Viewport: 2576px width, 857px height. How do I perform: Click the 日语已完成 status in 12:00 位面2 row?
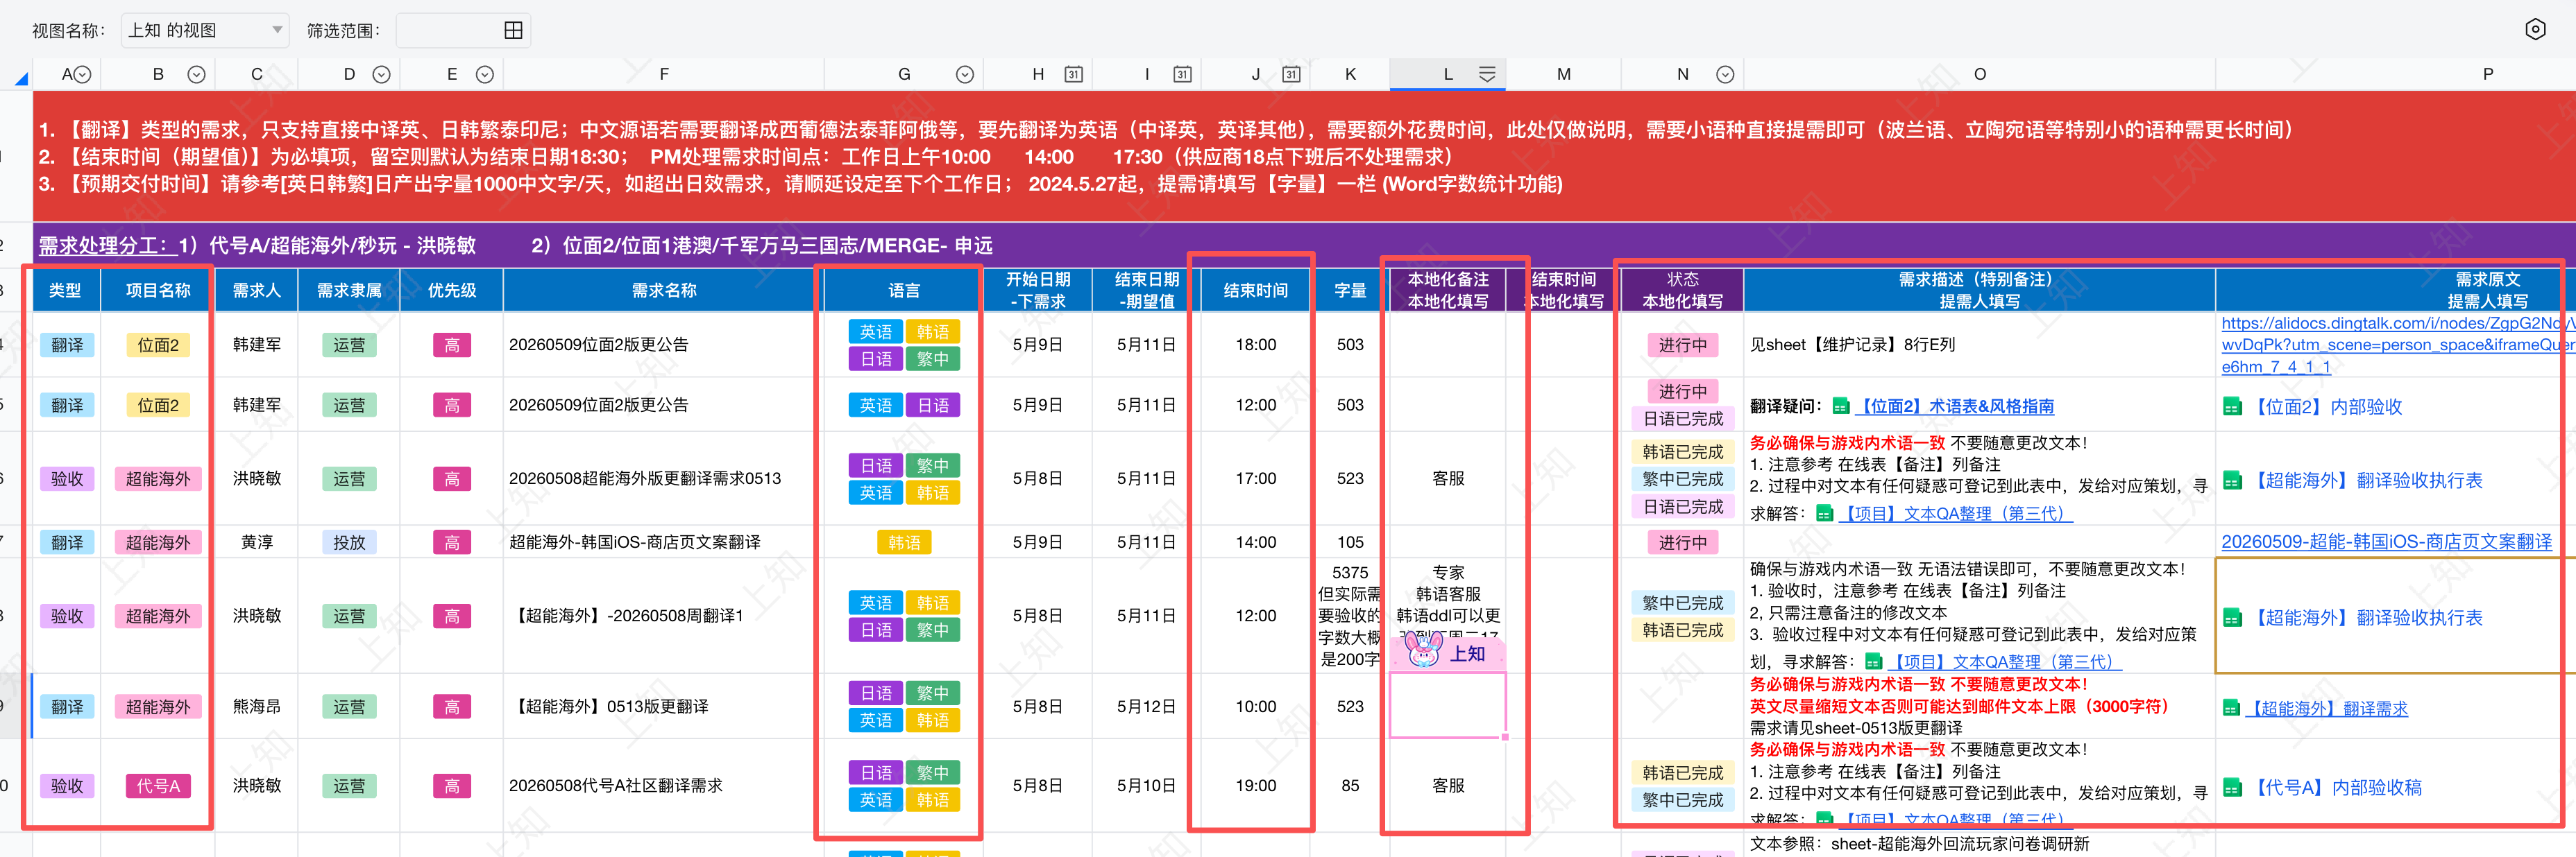click(1682, 419)
